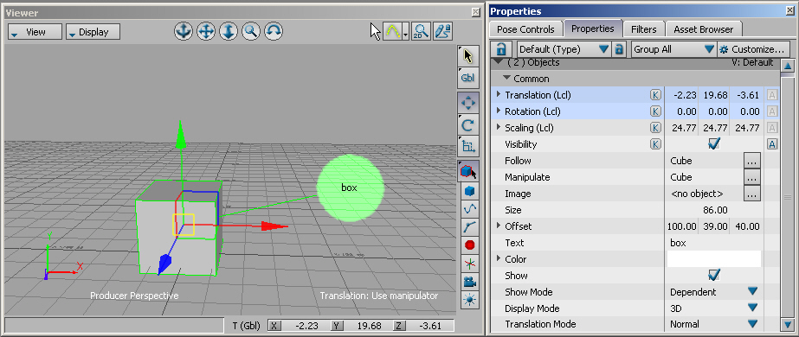Click the blue wave curve icon

tap(469, 208)
